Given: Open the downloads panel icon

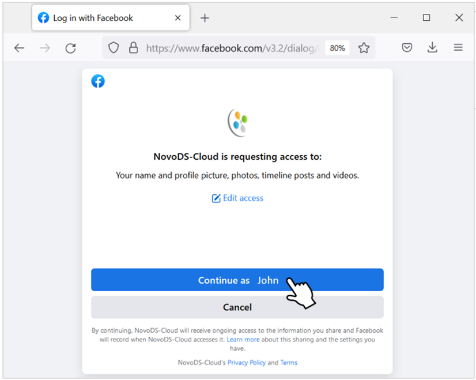Looking at the screenshot, I should pos(432,47).
